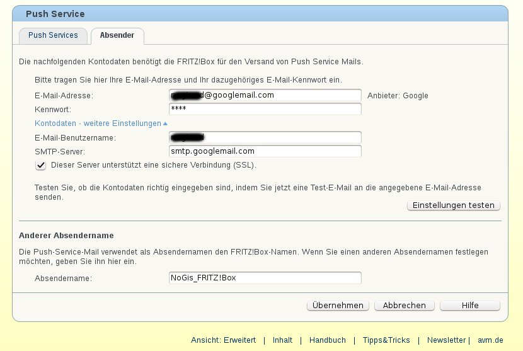Screen dimensions: 523x351
Task: Open the Inhalt footer link
Action: click(x=282, y=340)
